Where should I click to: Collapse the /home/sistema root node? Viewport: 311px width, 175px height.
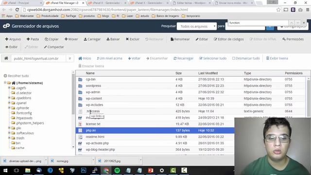pyautogui.click(x=5, y=83)
